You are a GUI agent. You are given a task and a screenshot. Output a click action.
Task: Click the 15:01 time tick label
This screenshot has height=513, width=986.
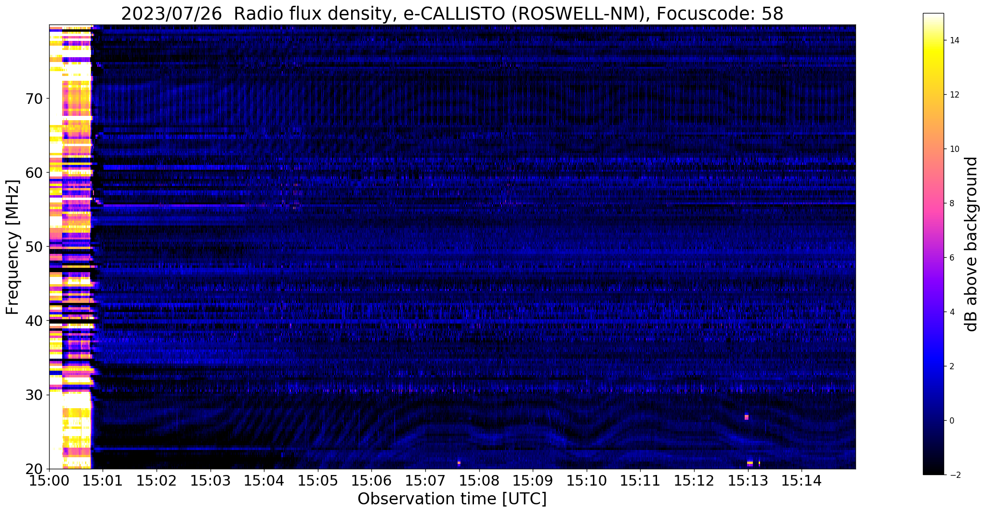103,480
